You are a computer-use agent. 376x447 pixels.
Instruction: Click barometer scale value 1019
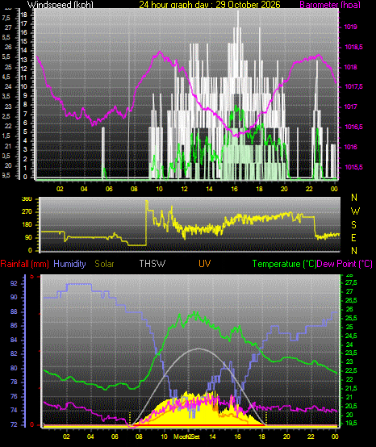[351, 27]
